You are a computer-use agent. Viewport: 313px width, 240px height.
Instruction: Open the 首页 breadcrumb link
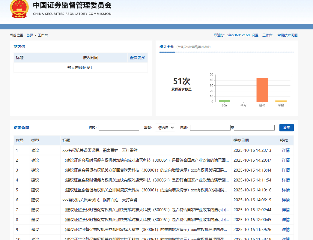(x=30, y=35)
